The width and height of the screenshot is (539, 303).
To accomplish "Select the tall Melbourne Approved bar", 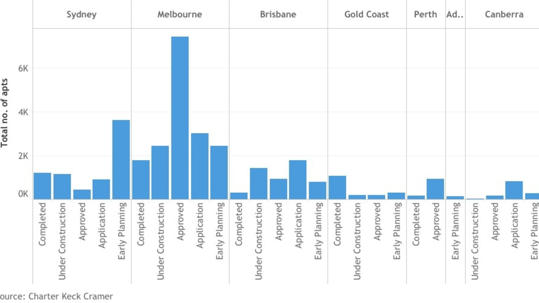I will click(180, 118).
